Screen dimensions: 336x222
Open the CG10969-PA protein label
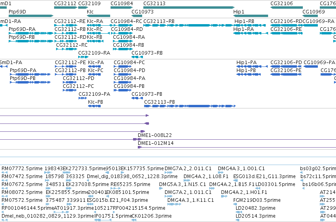(x=319, y=63)
